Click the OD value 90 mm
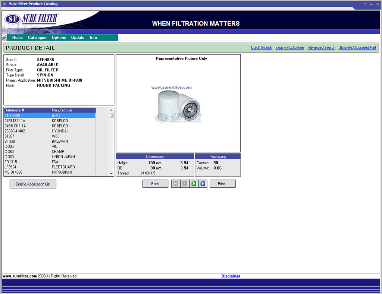This screenshot has width=382, height=294. (x=156, y=168)
